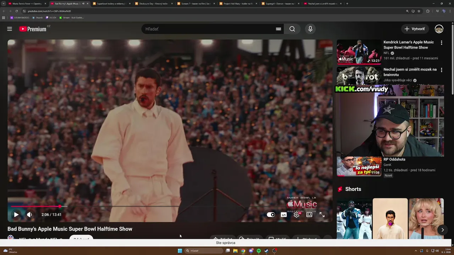Click the magnifier search button
The image size is (454, 255).
292,29
